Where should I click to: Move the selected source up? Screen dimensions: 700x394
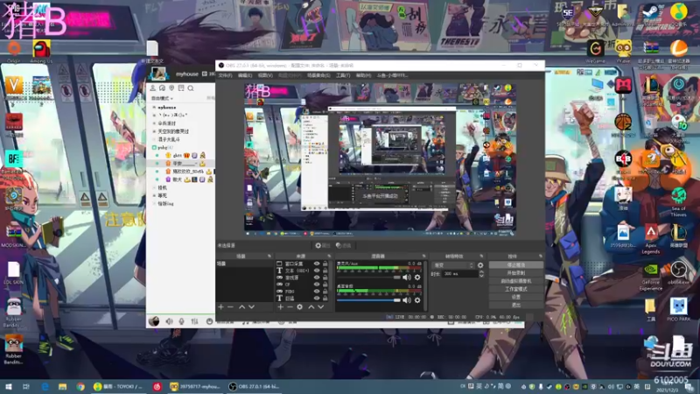click(311, 307)
